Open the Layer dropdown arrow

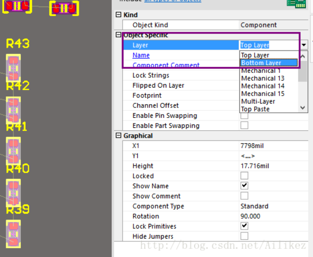pos(304,45)
